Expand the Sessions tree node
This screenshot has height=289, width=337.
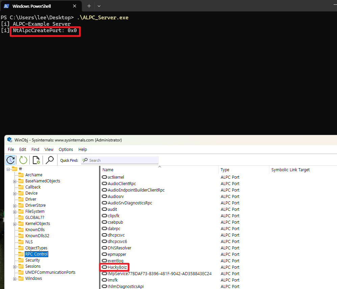click(14, 266)
